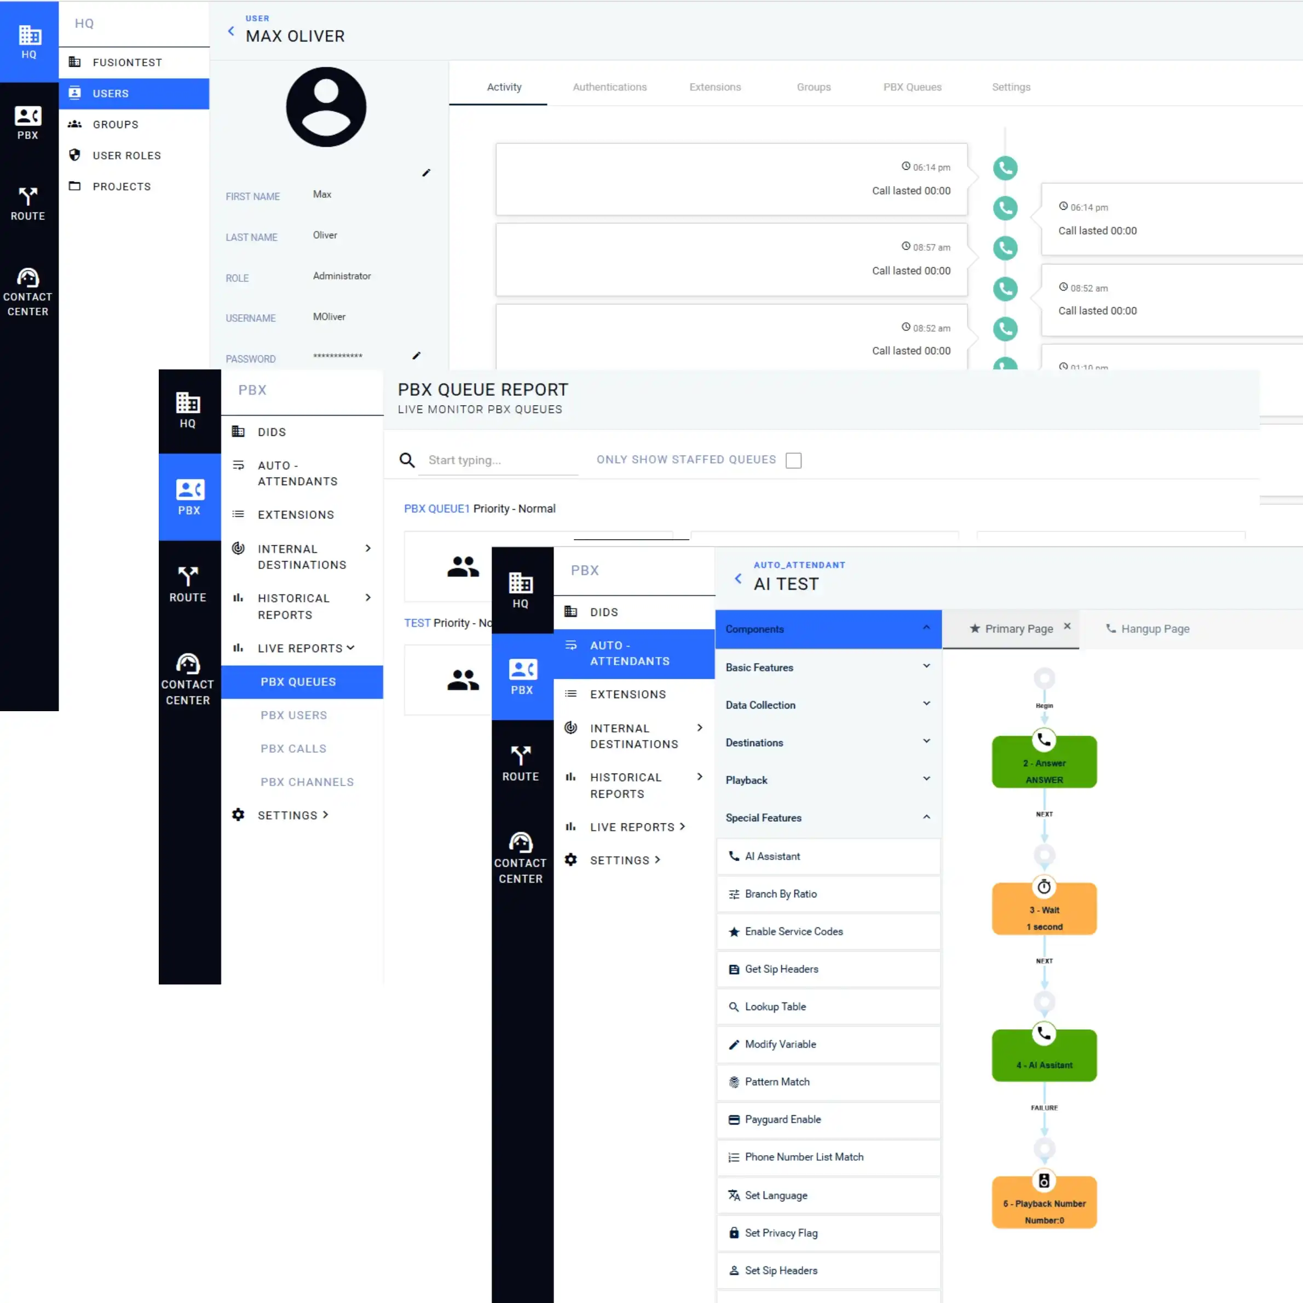Click the first green phone activity icon
1303x1303 pixels.
pos(1005,168)
